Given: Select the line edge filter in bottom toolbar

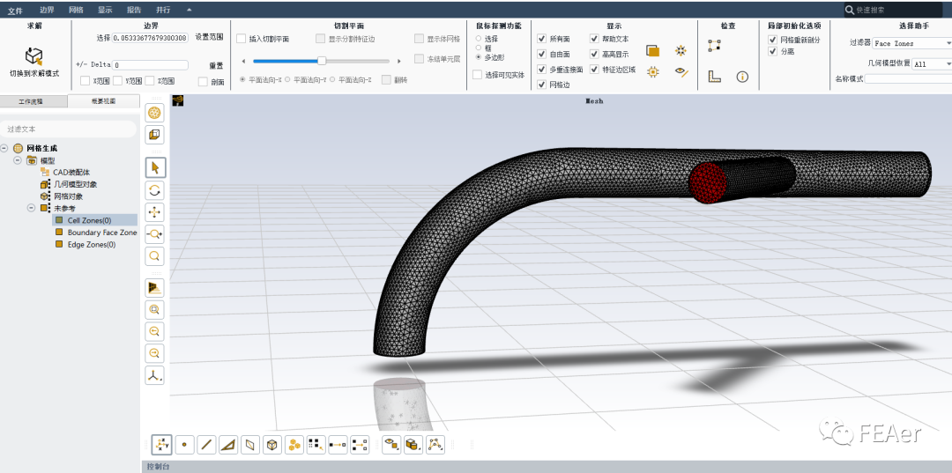Looking at the screenshot, I should pos(206,445).
